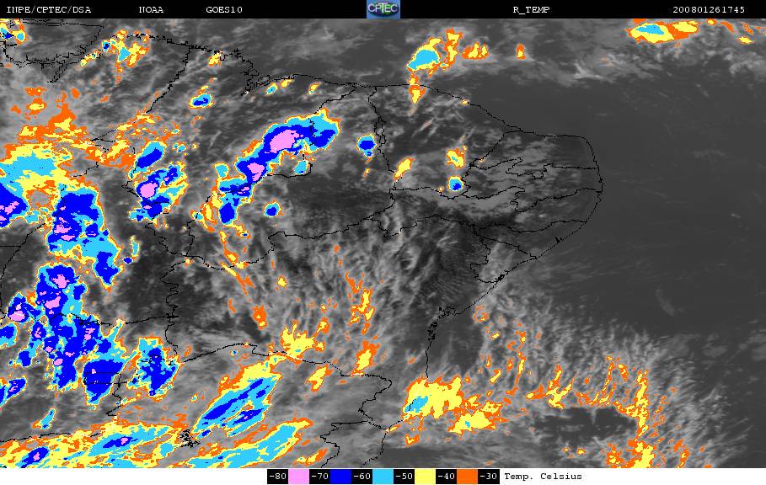The image size is (766, 485).
Task: Click the -50 legend value
Action: tap(404, 477)
